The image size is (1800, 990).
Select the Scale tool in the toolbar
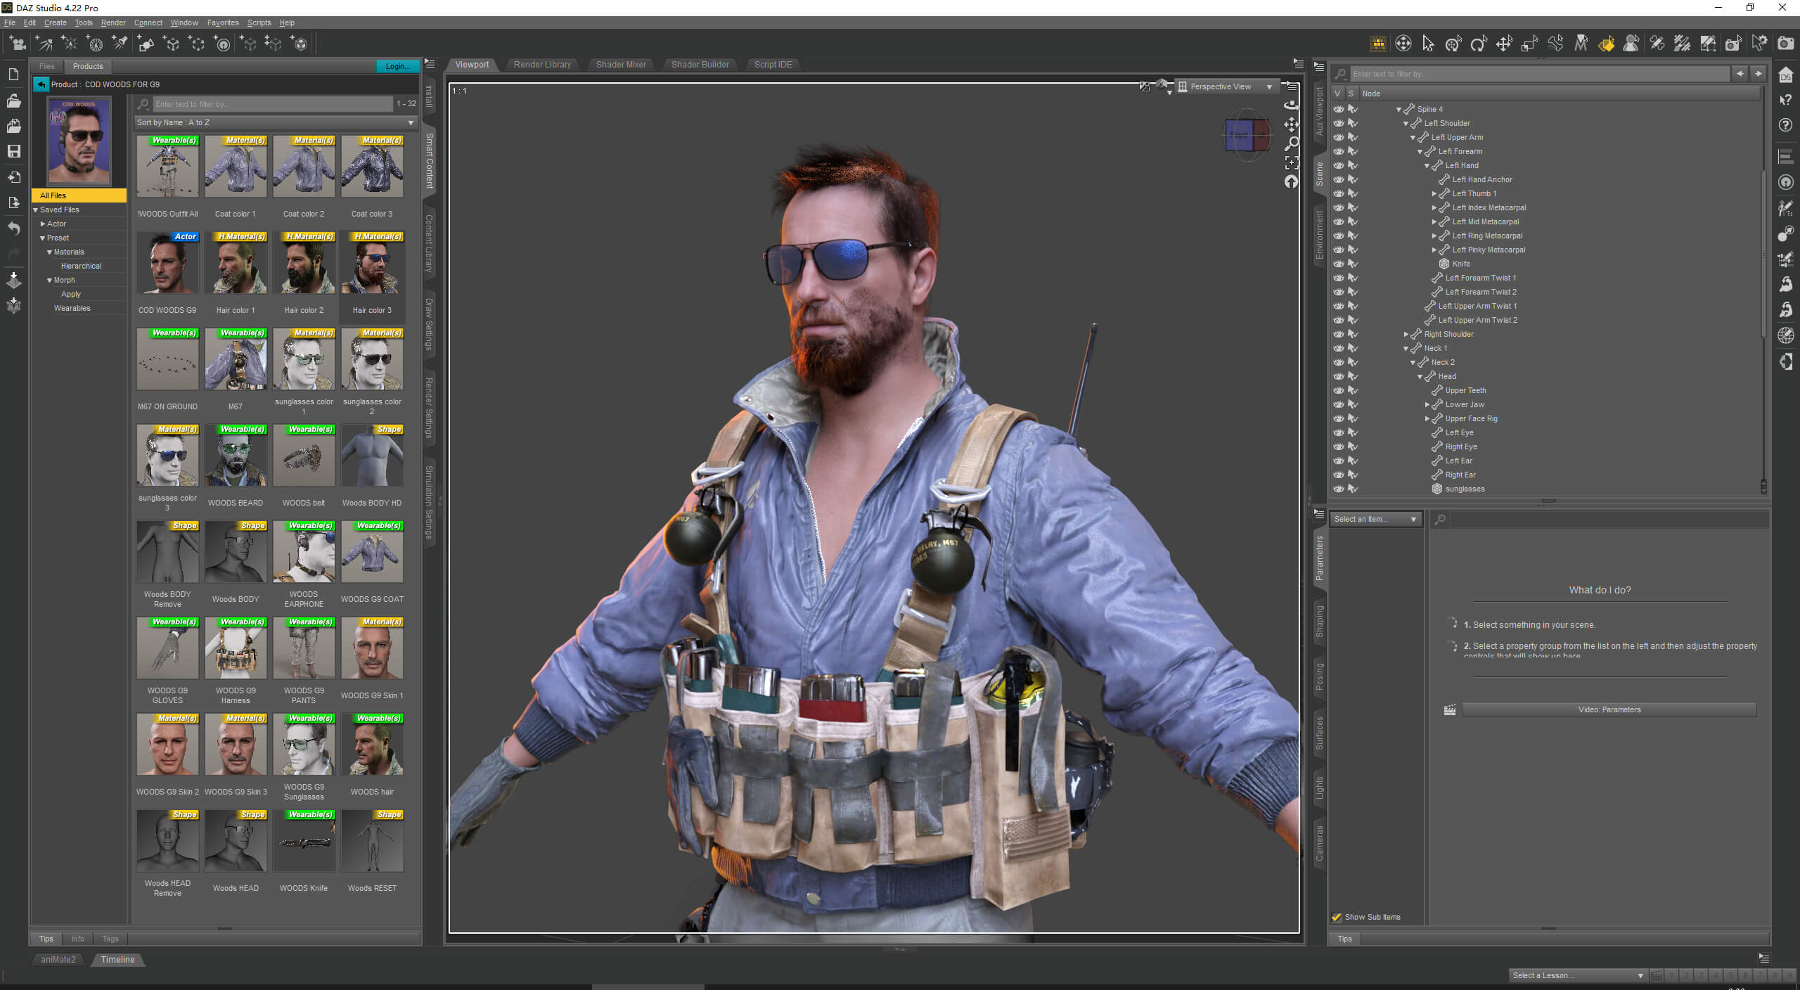click(x=1529, y=44)
